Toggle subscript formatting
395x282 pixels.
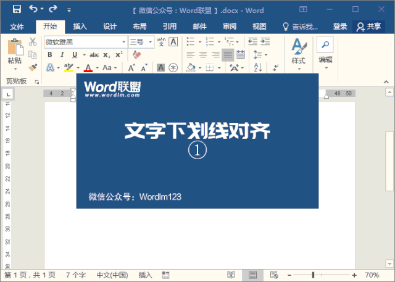tap(107, 55)
